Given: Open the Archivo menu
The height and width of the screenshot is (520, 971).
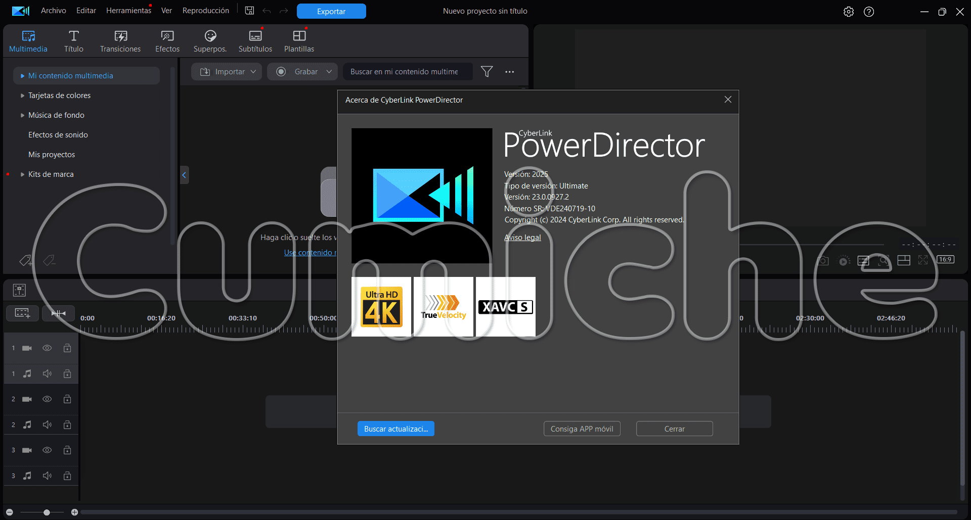Looking at the screenshot, I should pyautogui.click(x=54, y=11).
